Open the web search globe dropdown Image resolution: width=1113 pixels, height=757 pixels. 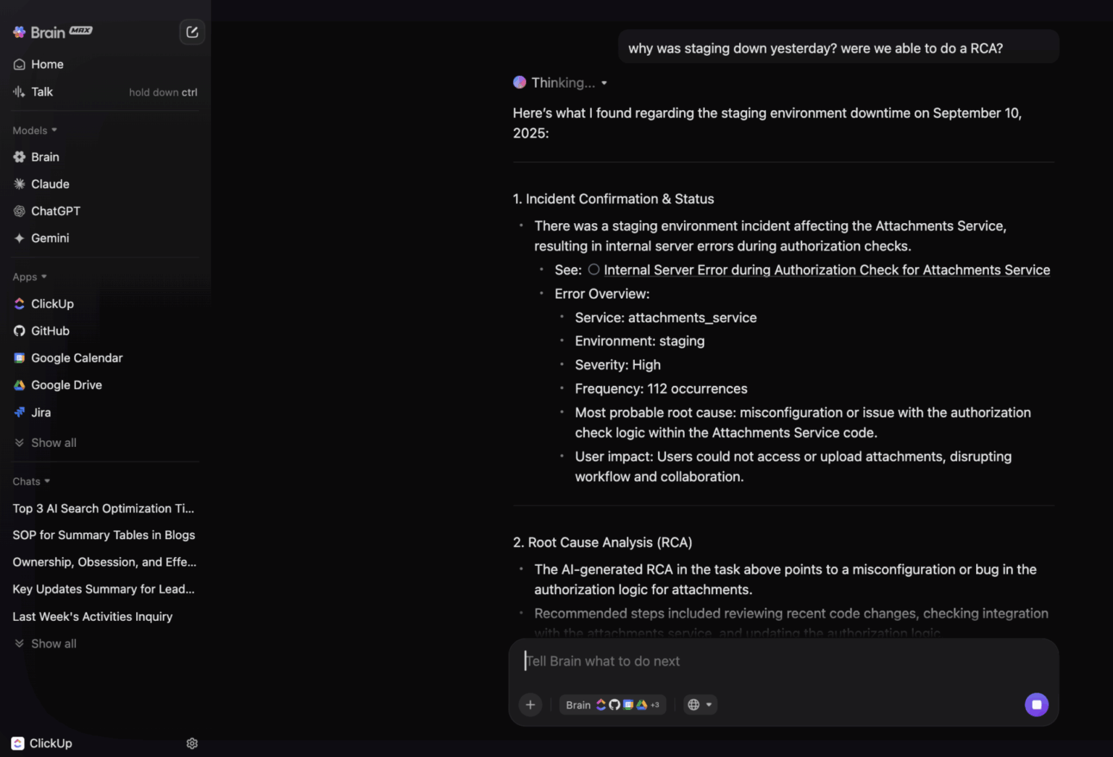[700, 704]
